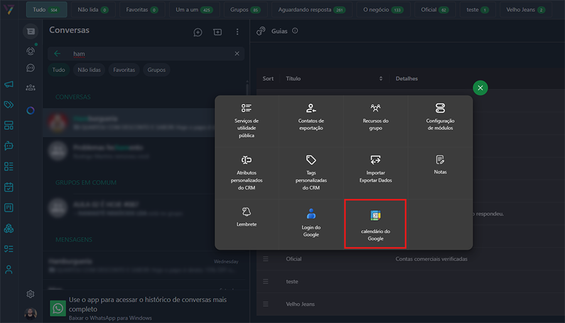Sort by Título column arrows
Viewport: 565px width, 323px height.
coord(381,78)
